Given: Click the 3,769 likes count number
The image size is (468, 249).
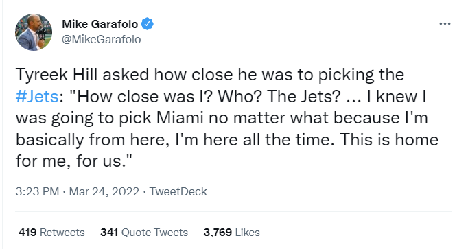Looking at the screenshot, I should 218,233.
